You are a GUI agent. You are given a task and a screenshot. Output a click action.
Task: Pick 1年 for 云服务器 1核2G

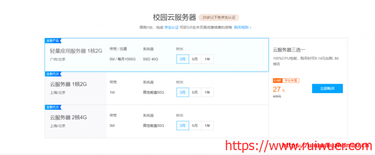click(x=207, y=92)
